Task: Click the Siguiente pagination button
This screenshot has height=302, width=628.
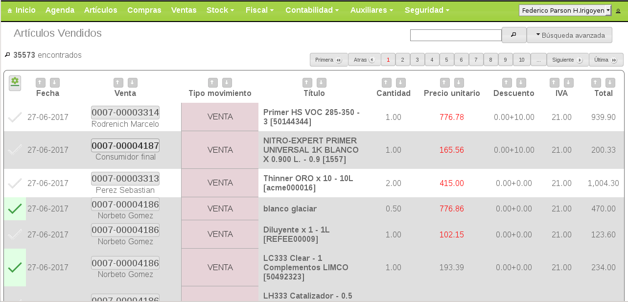Action: 567,60
